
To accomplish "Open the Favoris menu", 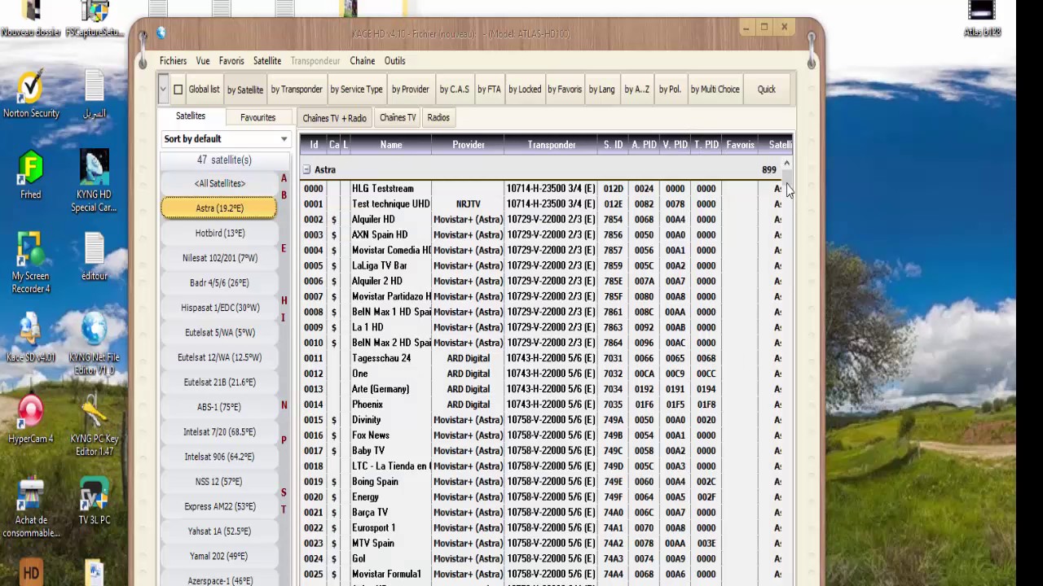I will [231, 61].
